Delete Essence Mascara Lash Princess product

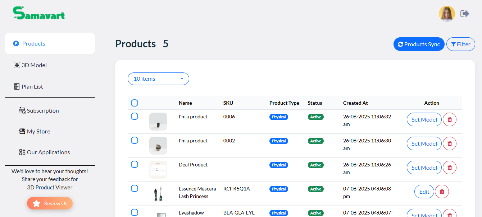pyautogui.click(x=442, y=192)
